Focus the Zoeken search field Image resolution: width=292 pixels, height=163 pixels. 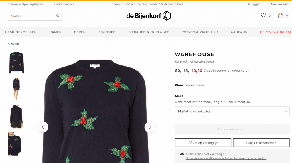pos(35,16)
